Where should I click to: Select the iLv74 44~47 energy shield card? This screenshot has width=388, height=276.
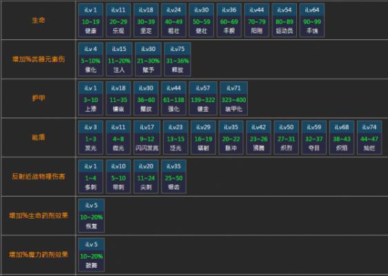369,137
